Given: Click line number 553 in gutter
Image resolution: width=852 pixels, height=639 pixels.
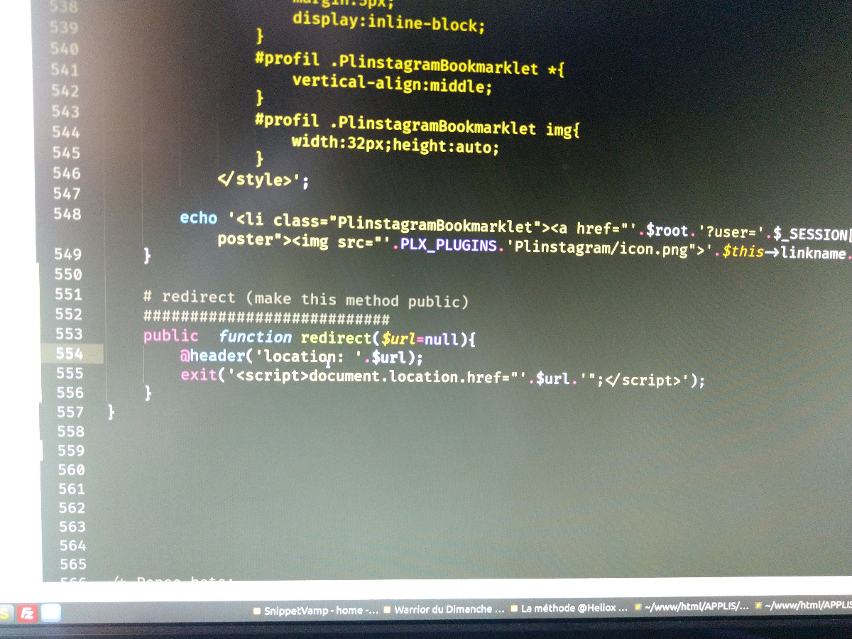Looking at the screenshot, I should point(69,334).
